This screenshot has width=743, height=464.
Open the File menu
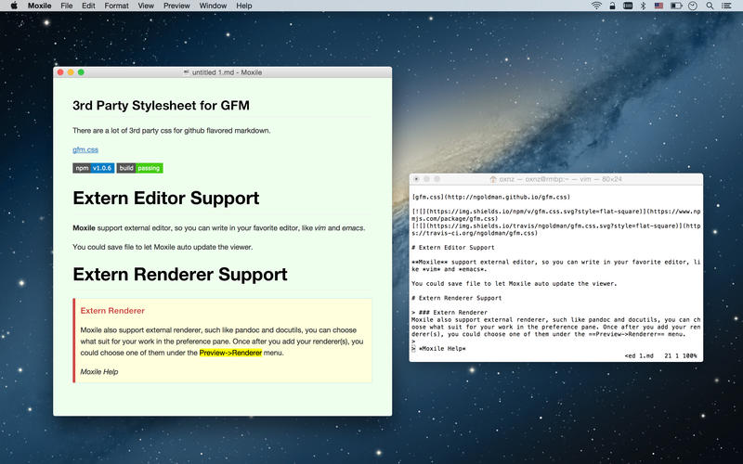tap(66, 6)
